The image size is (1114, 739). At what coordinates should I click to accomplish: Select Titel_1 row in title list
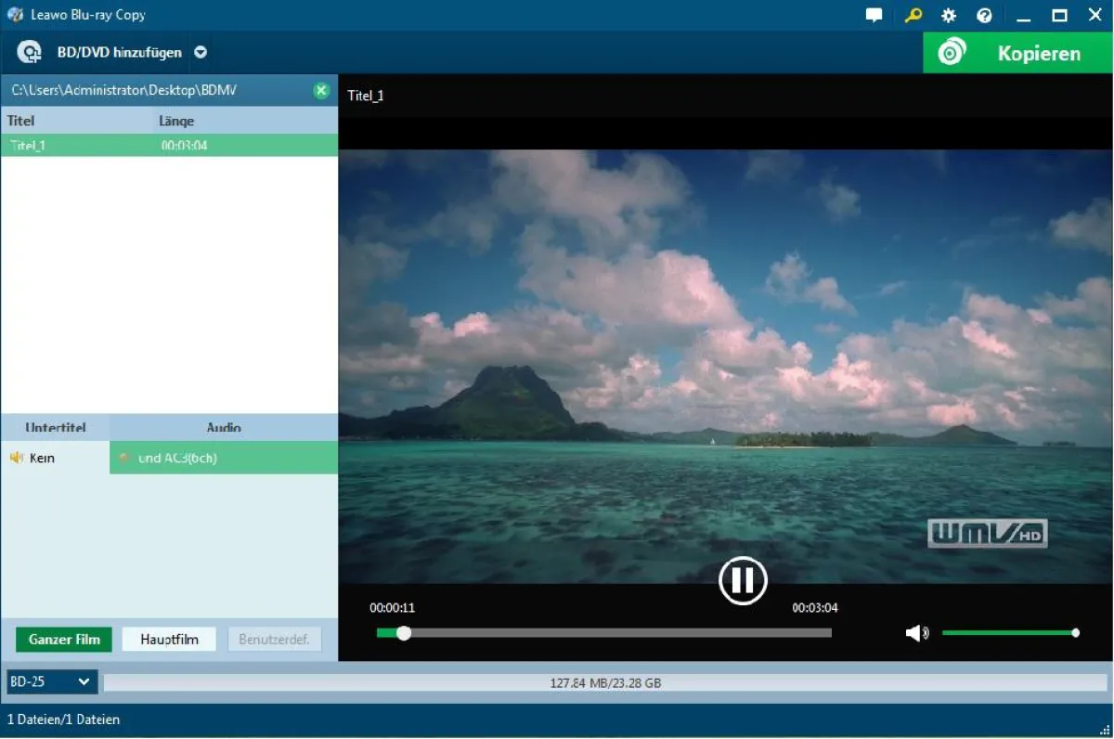click(x=167, y=146)
